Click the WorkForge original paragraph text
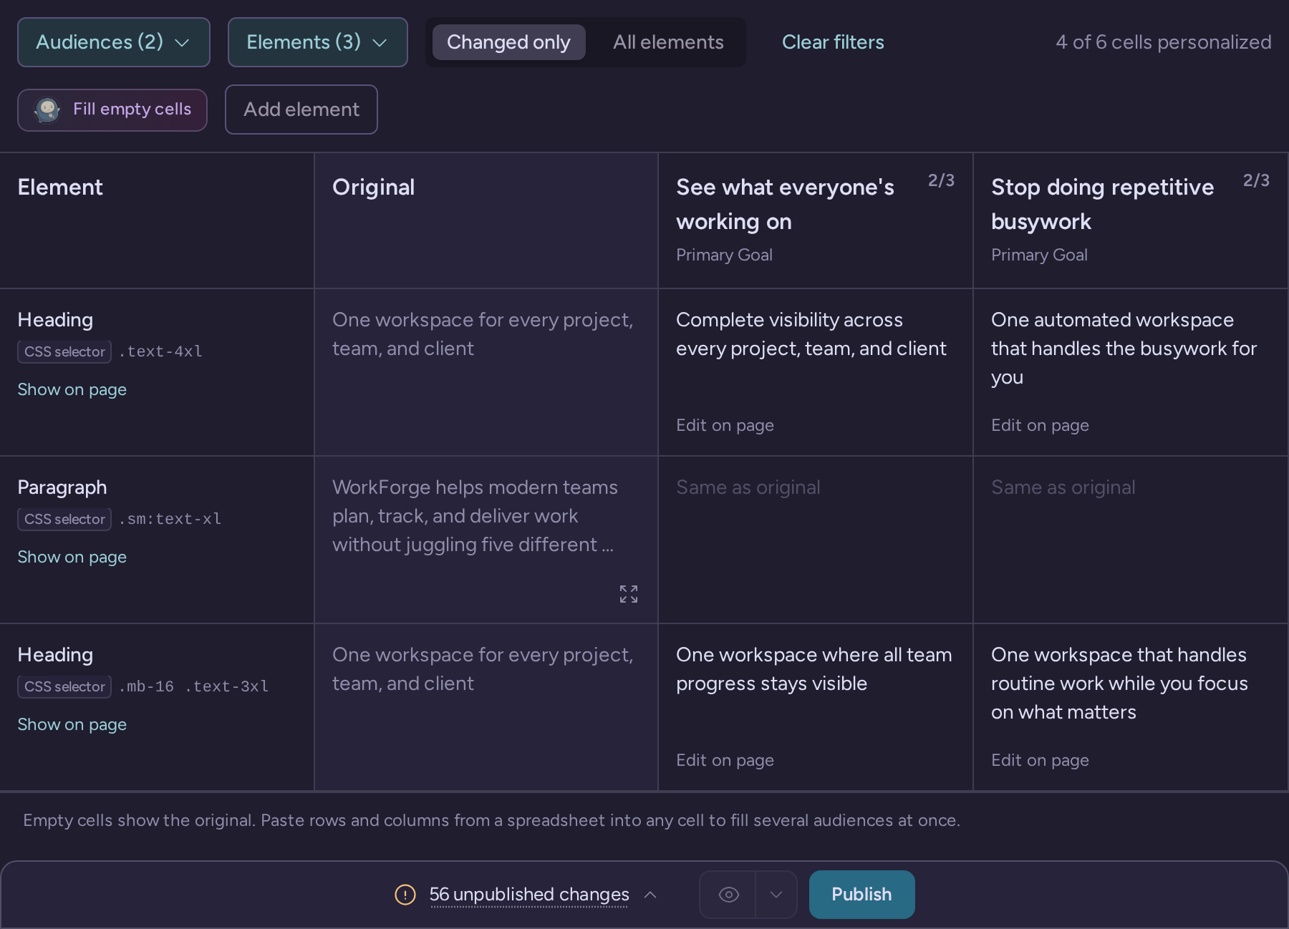This screenshot has width=1289, height=929. (x=475, y=516)
